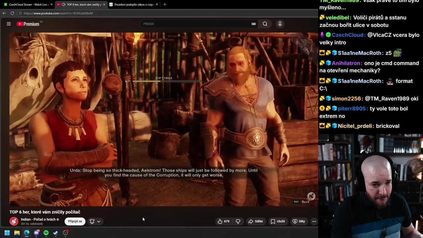This screenshot has width=423, height=238.
Task: Open the three-dot more actions menu
Action: click(x=314, y=221)
